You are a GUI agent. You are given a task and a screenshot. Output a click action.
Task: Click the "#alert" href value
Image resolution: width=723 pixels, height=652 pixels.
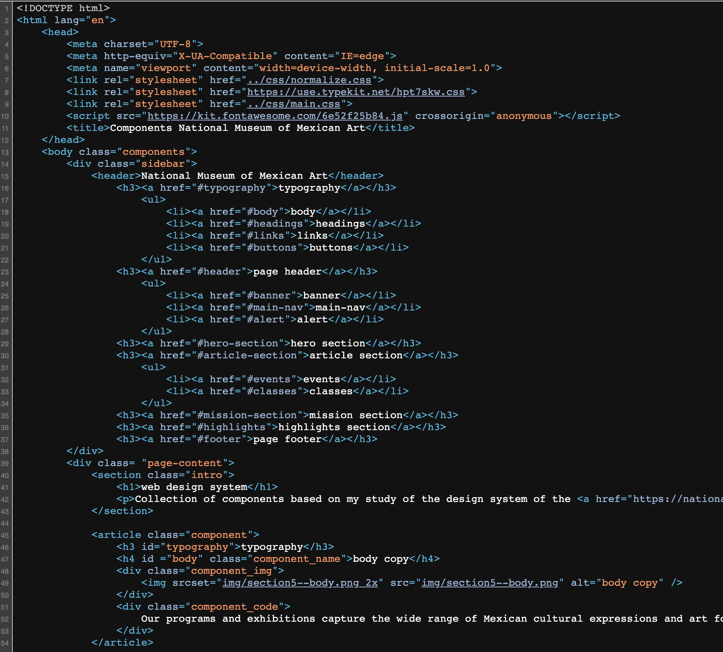point(266,319)
